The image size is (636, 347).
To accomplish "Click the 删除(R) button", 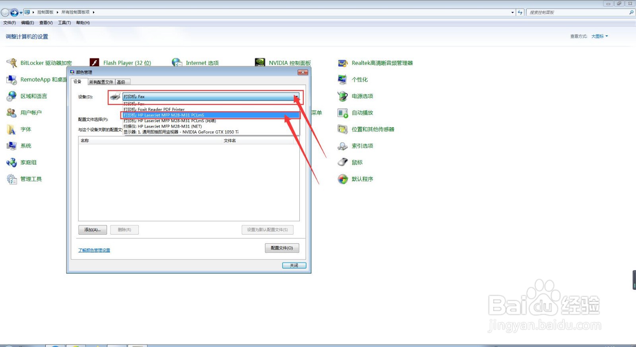I will tap(124, 230).
